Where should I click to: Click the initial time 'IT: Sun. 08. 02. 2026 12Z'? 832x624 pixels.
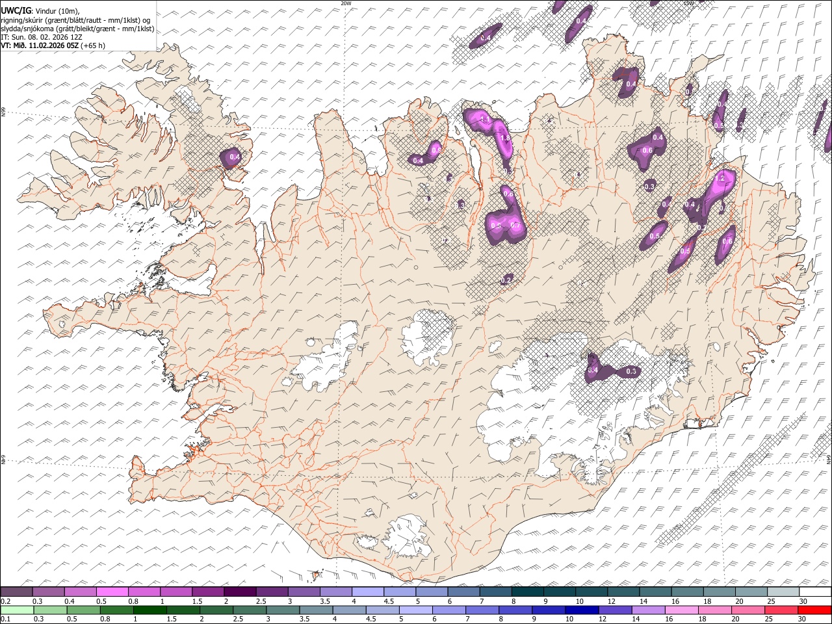[42, 37]
